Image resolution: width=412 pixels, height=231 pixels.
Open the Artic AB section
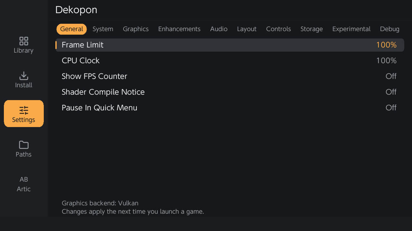(x=24, y=184)
